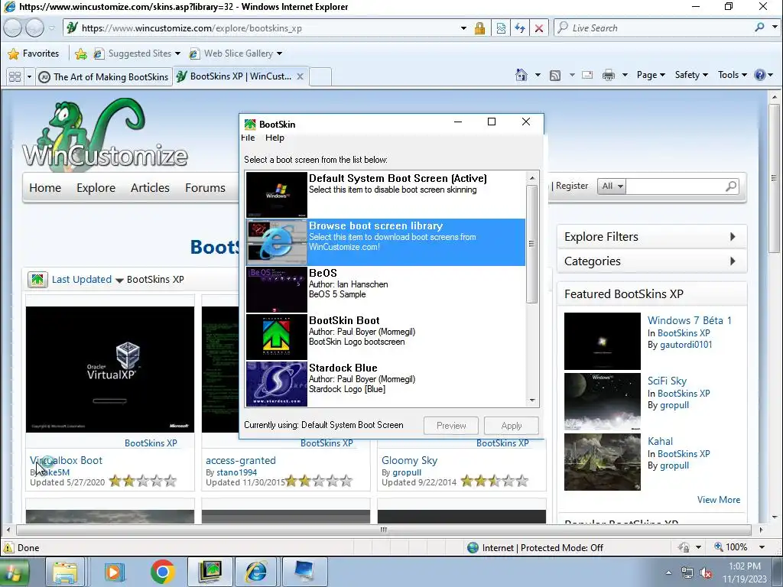Open the Favorites star button
This screenshot has height=587, width=783.
pos(34,54)
